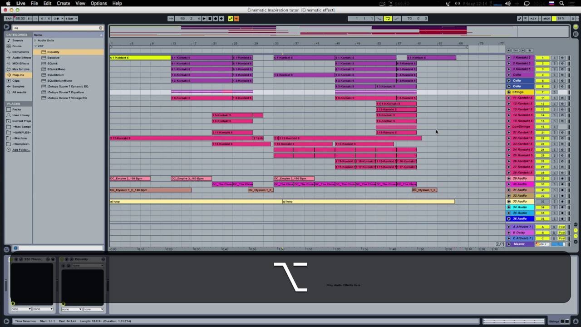Open the View menu
Viewport: 581px width, 327px height.
(80, 3)
